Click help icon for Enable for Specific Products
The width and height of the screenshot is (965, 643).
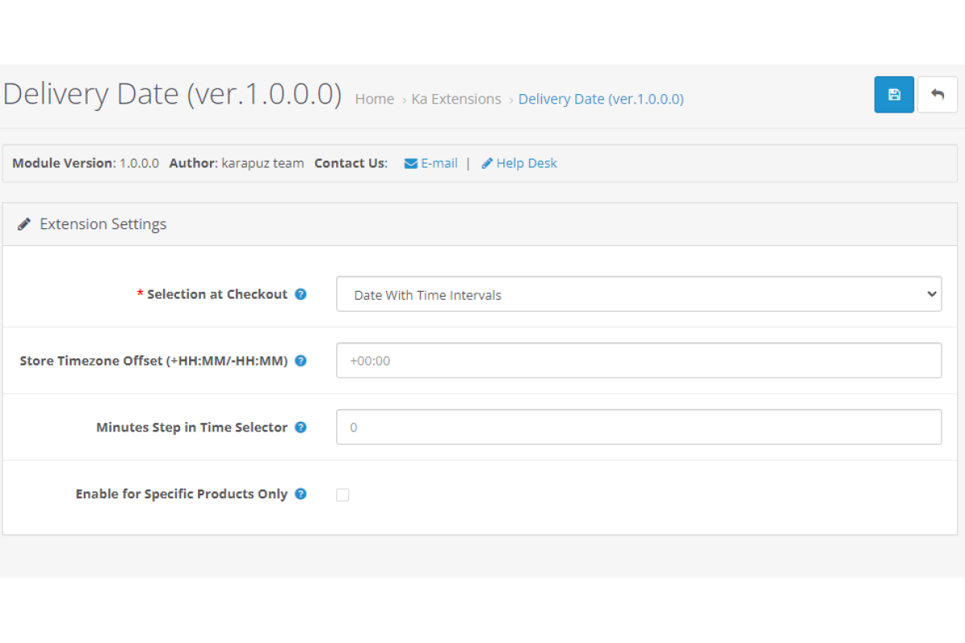click(x=301, y=494)
